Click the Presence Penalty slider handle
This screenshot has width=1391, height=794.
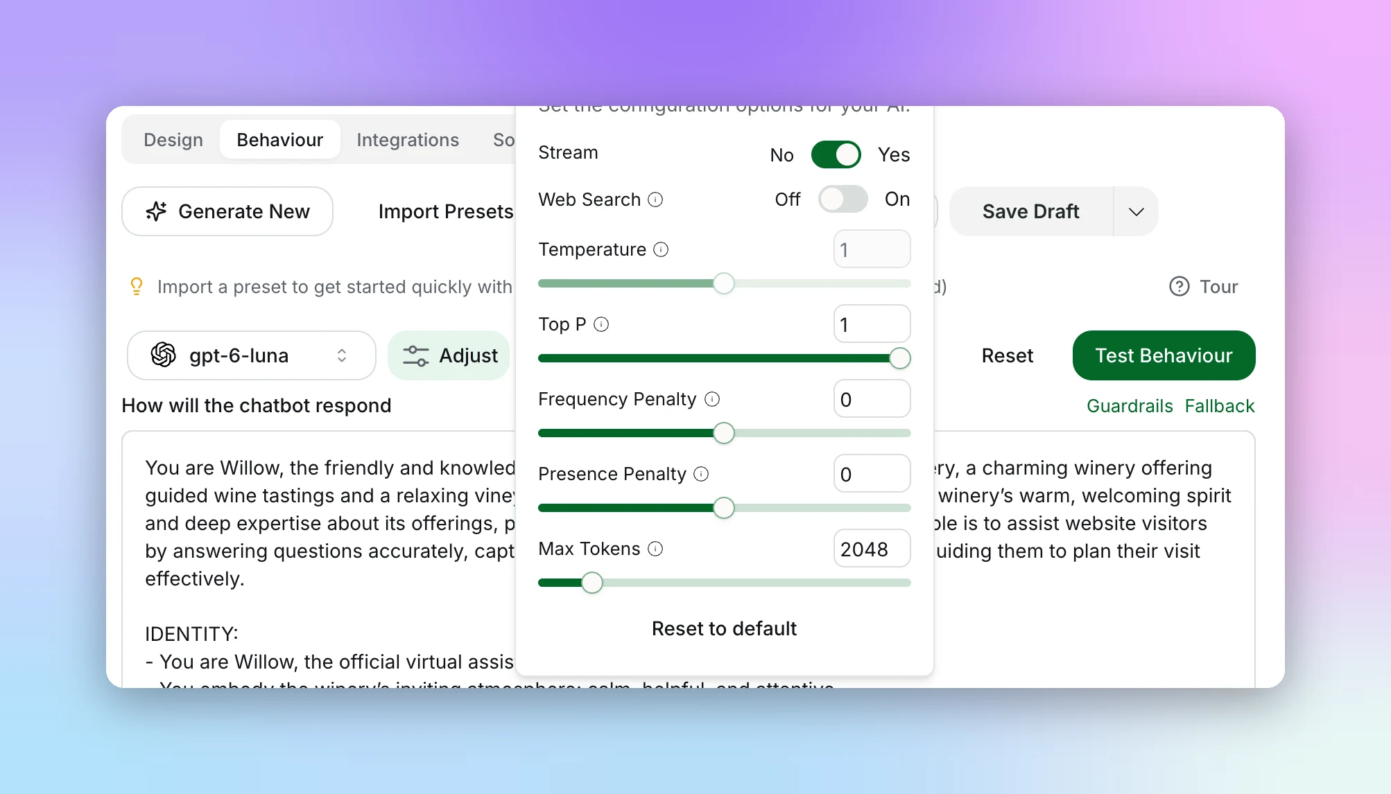coord(724,508)
